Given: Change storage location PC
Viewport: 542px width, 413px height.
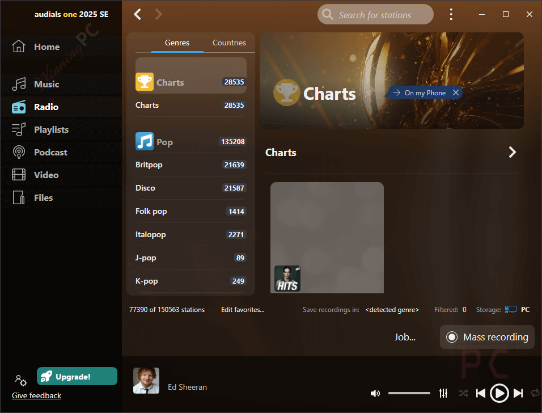Looking at the screenshot, I should (x=525, y=310).
